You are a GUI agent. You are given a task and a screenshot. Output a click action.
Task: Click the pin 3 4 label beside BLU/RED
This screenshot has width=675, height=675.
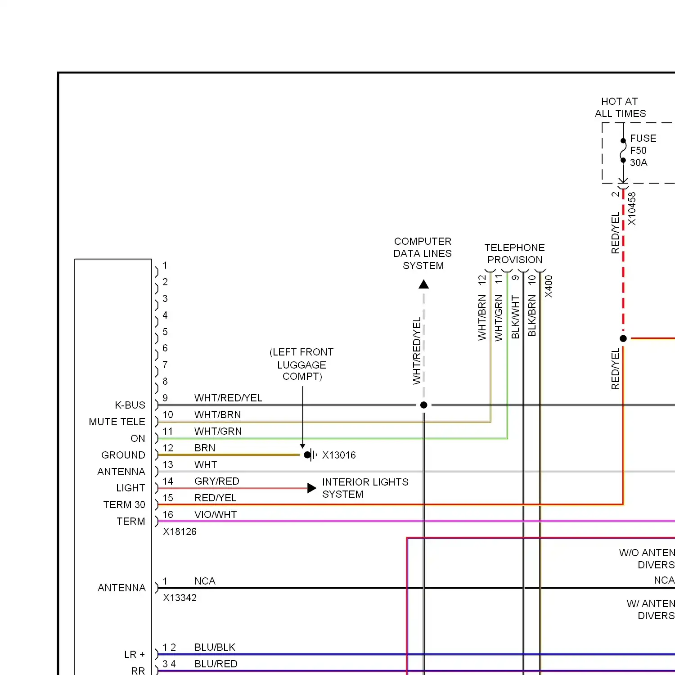pyautogui.click(x=169, y=664)
